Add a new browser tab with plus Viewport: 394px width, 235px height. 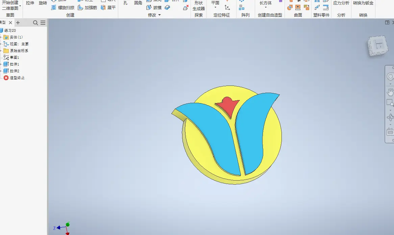18,23
